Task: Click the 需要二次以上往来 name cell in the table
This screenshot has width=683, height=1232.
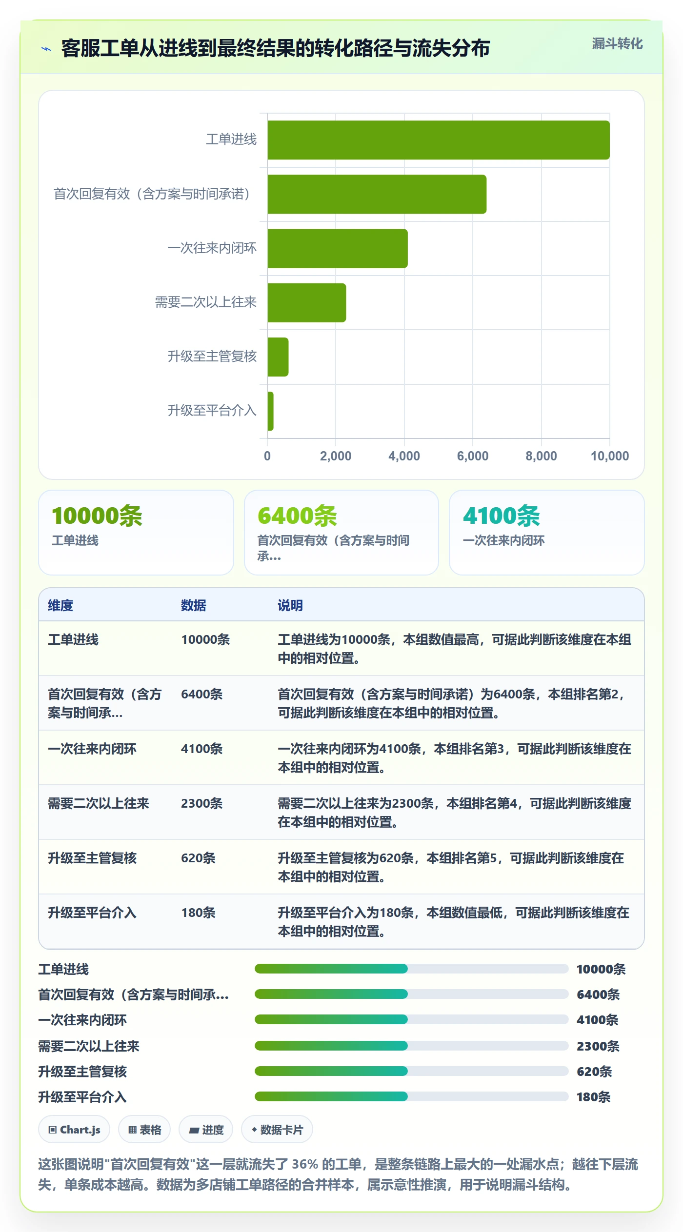Action: pyautogui.click(x=99, y=803)
